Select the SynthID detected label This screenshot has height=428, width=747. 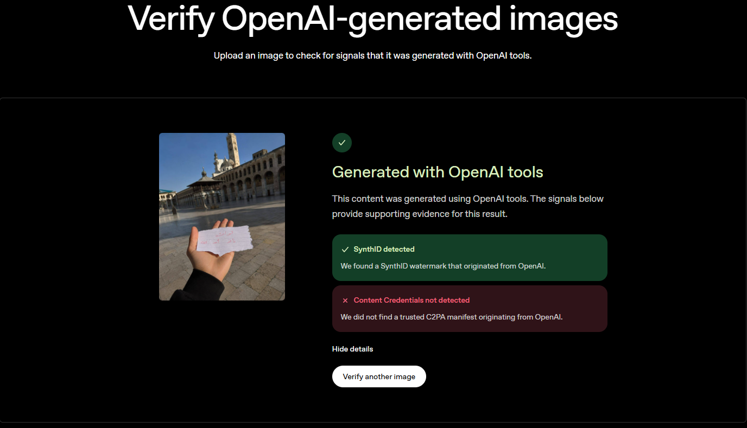384,250
